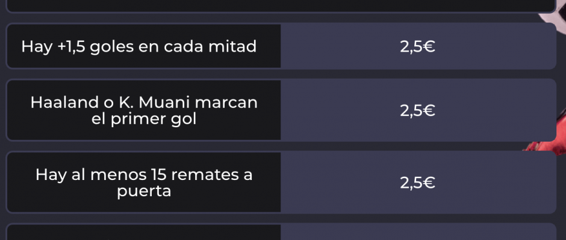This screenshot has width=566, height=240.
Task: Click the partially visible bet row at the top
Action: click(281, 6)
